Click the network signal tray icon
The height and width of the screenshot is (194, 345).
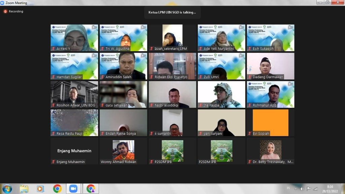(x=315, y=189)
